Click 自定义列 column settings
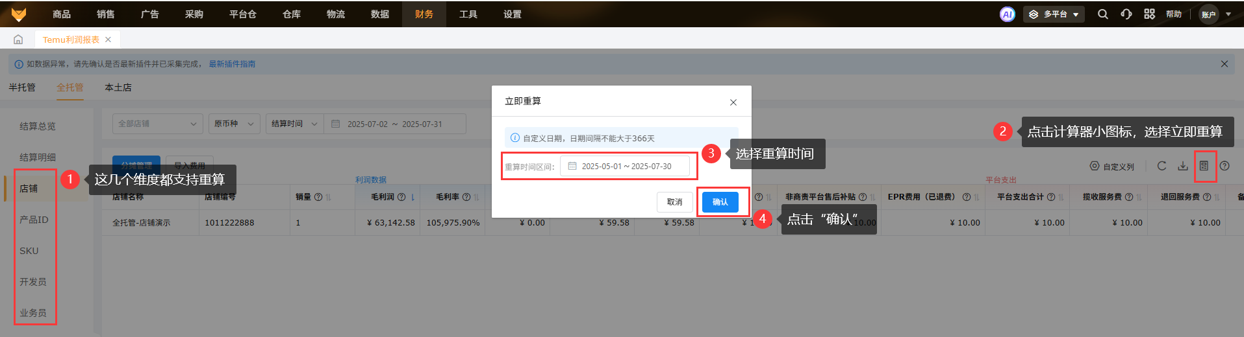Viewport: 1244px width, 337px height. click(1112, 167)
